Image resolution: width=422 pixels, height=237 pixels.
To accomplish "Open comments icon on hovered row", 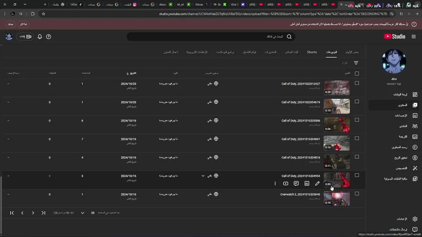I will (296, 184).
